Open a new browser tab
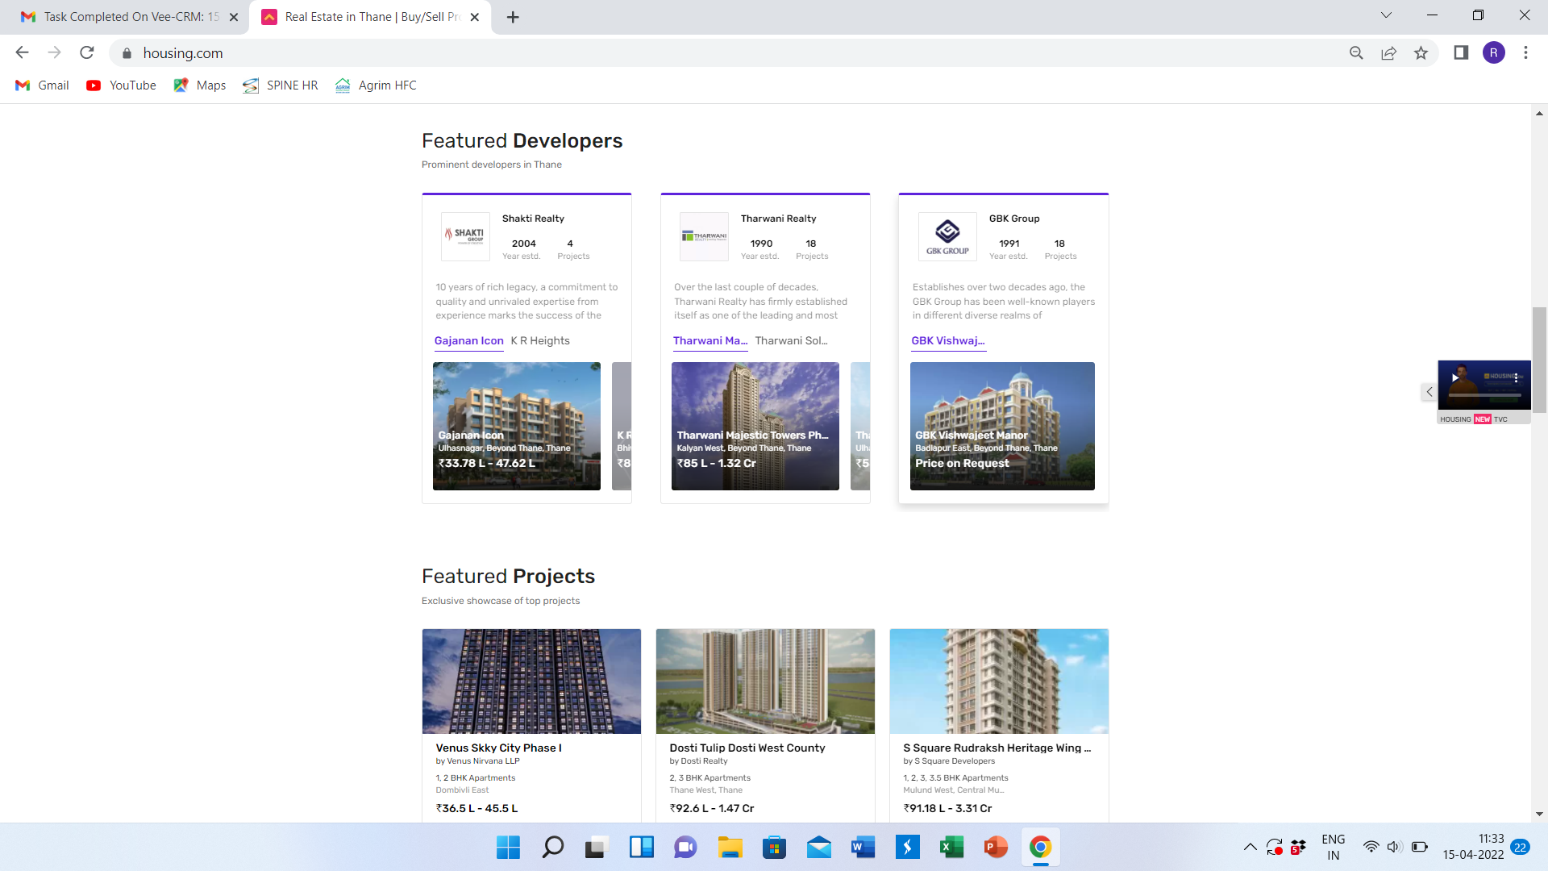Viewport: 1548px width, 871px height. coord(513,17)
